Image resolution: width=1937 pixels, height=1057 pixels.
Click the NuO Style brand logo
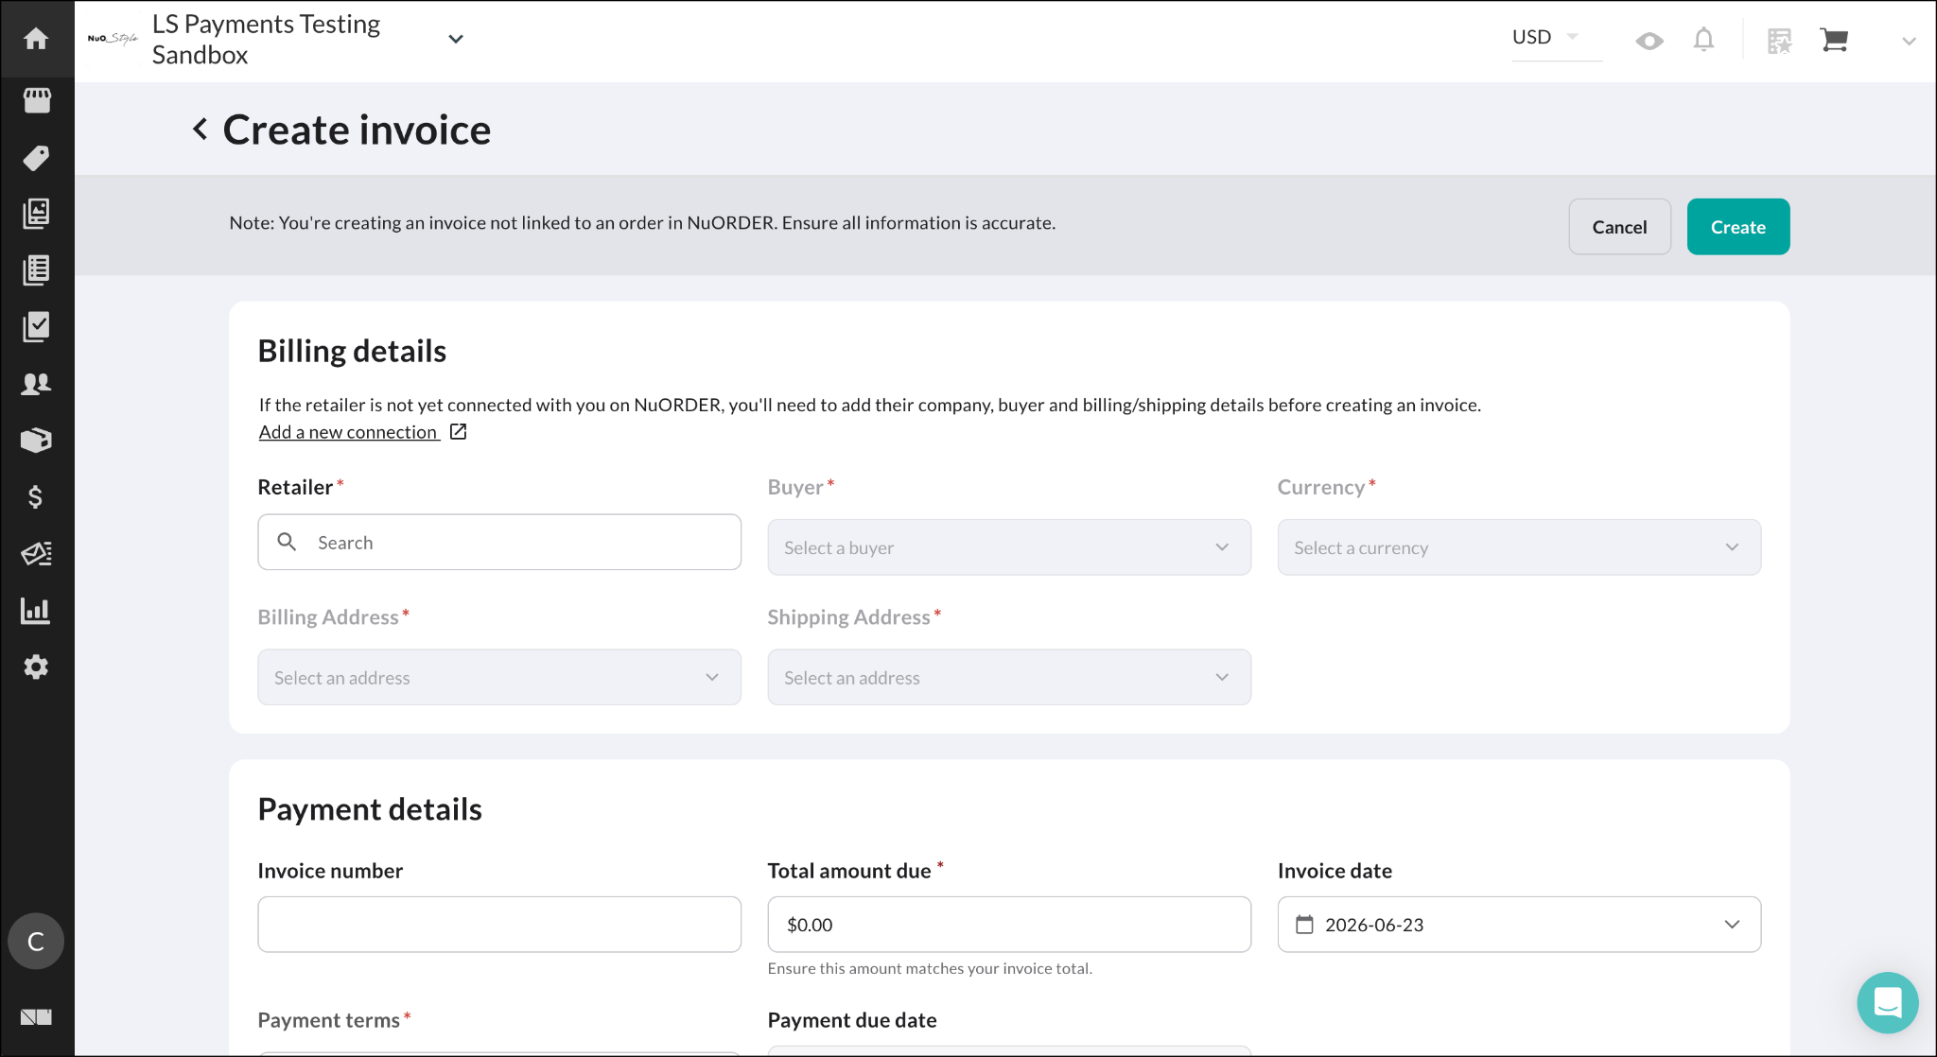coord(113,39)
